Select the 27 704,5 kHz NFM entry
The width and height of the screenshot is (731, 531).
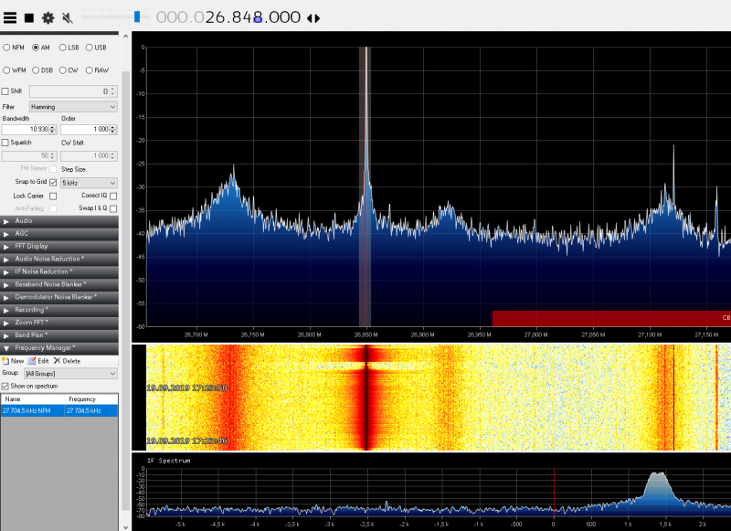(59, 410)
